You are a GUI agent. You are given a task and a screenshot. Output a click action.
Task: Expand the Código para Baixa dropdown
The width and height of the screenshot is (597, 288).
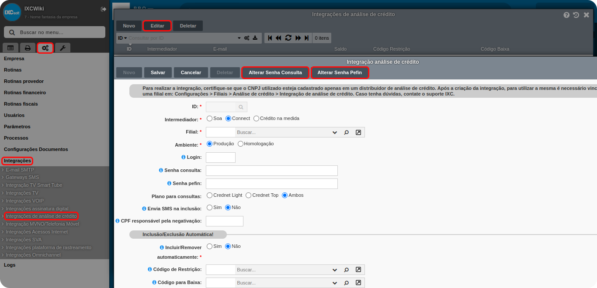coord(335,283)
